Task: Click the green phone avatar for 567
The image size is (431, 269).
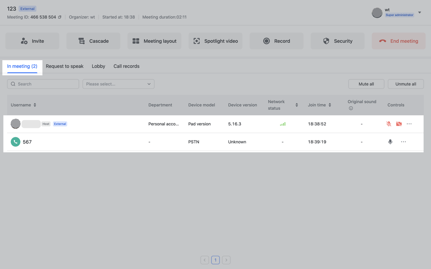Action: coord(15,142)
